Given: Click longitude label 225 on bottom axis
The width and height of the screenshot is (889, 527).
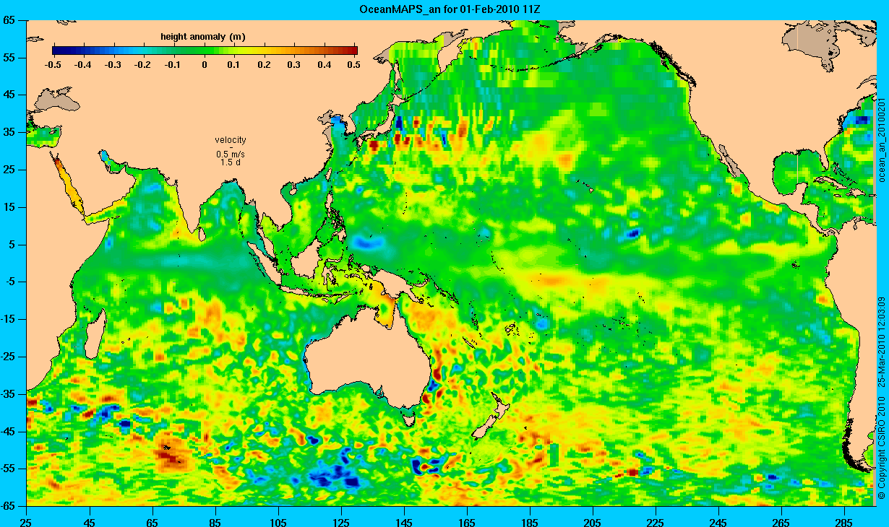Looking at the screenshot, I should [x=656, y=521].
